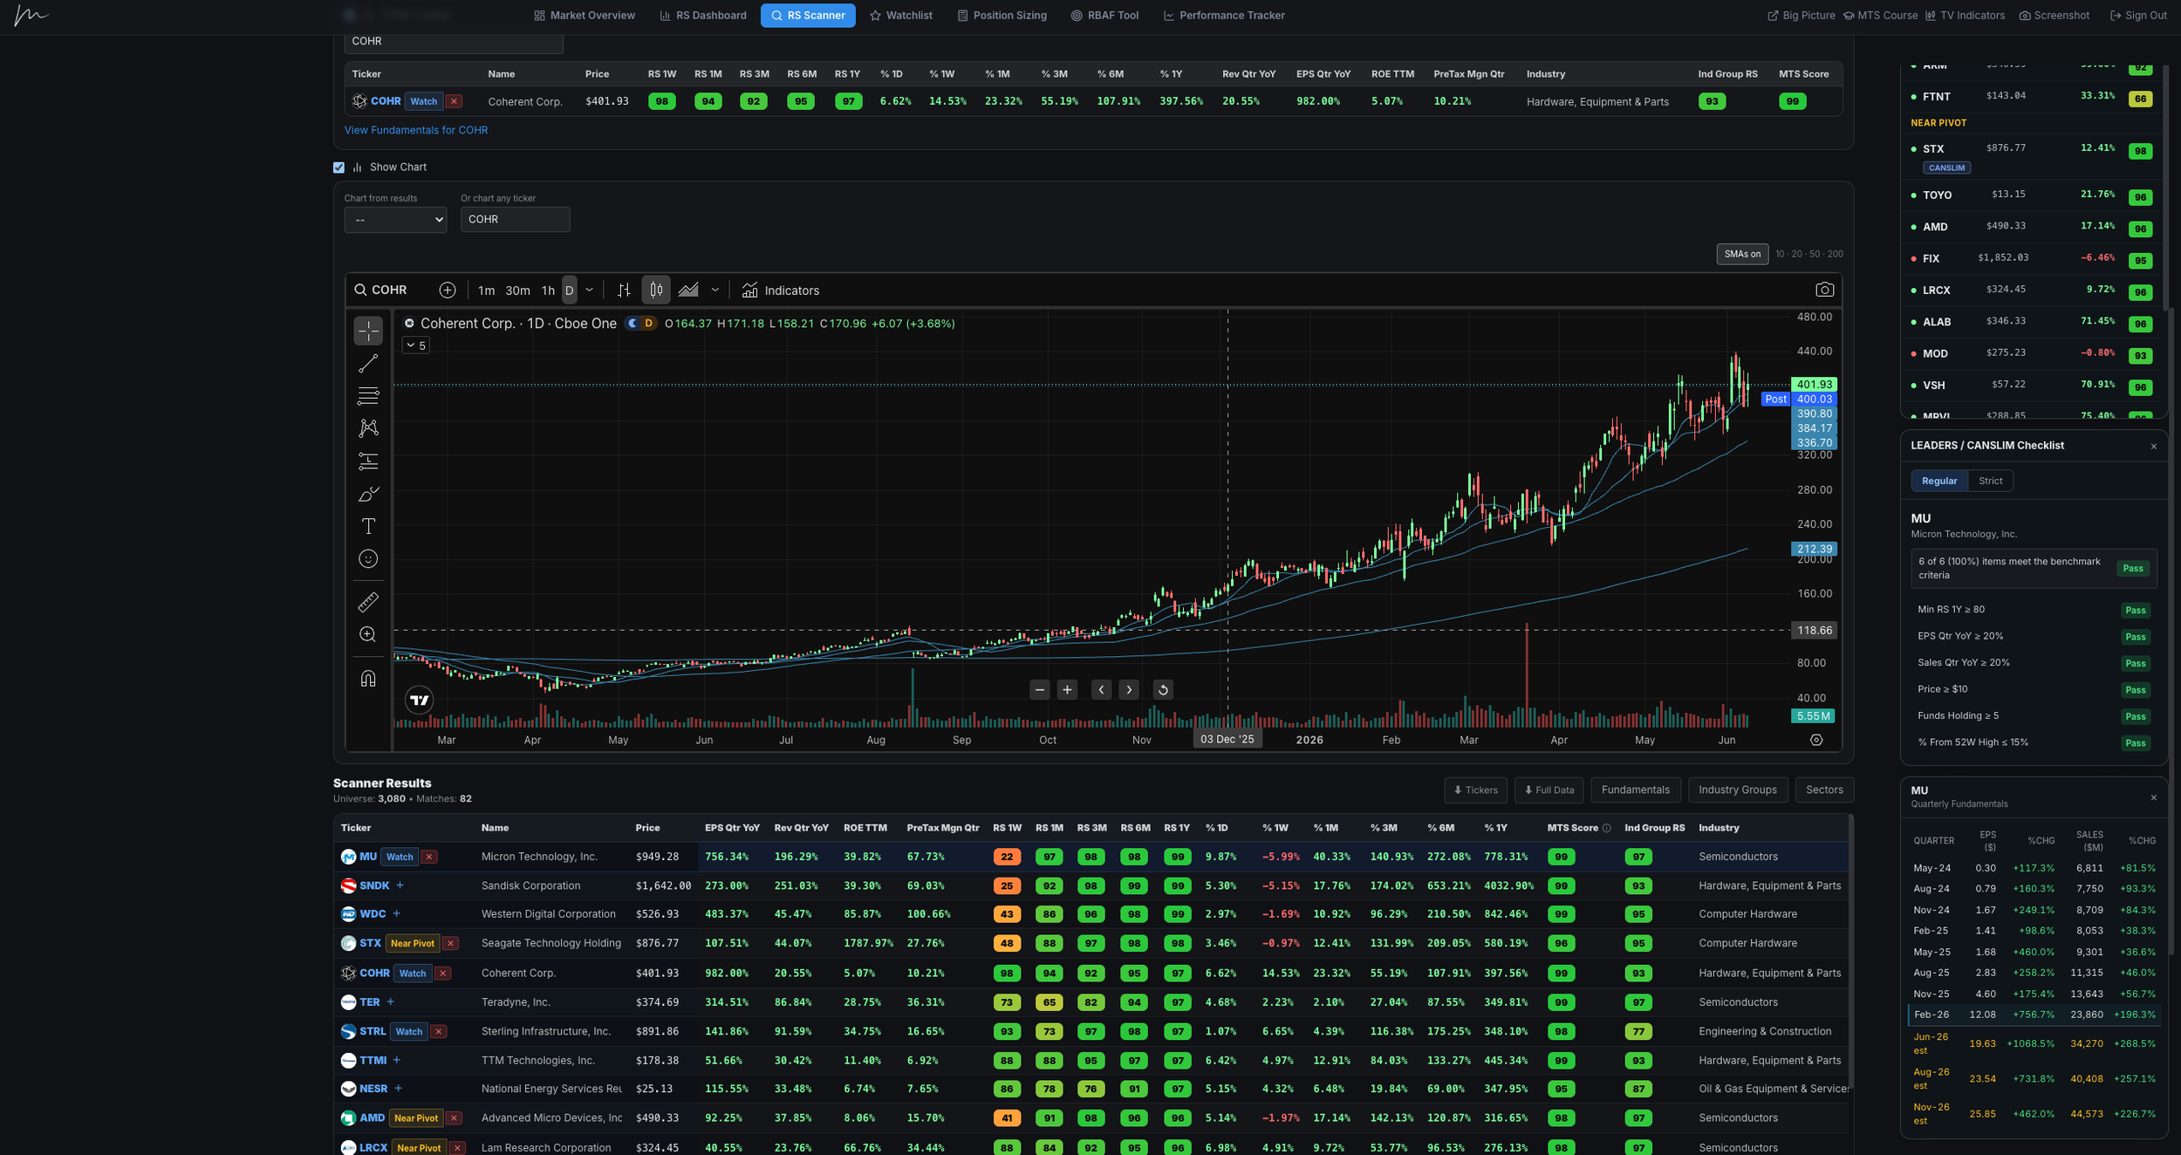The height and width of the screenshot is (1155, 2181).
Task: Close the LEADERS / CANSLIM Checklist panel
Action: tap(2153, 447)
